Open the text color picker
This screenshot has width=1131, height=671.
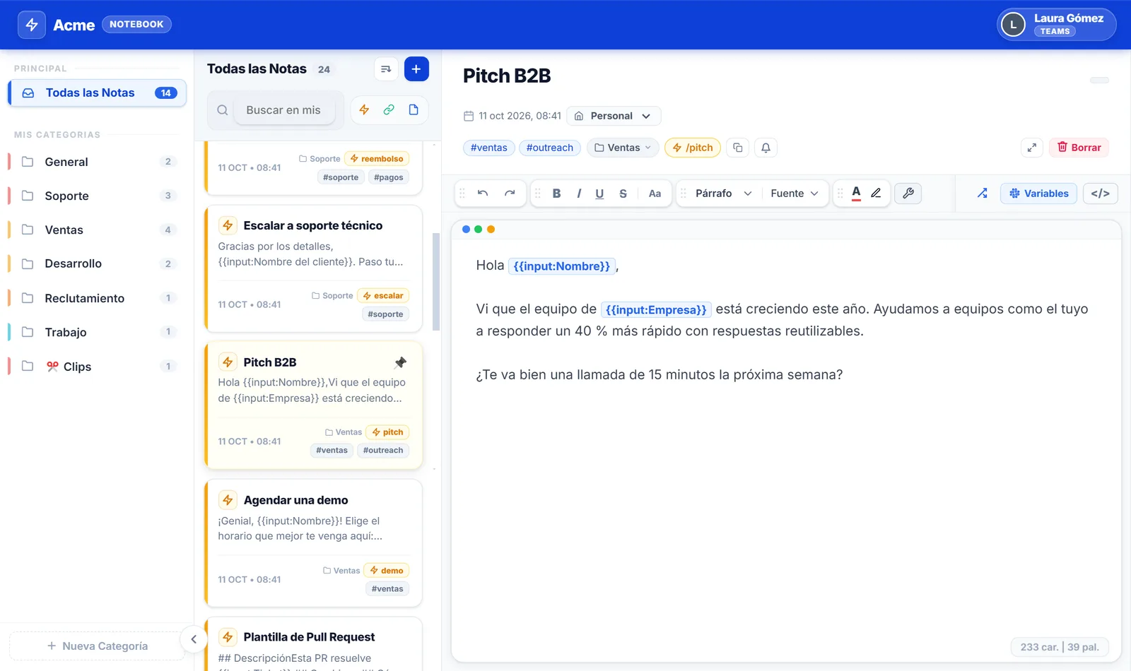856,194
